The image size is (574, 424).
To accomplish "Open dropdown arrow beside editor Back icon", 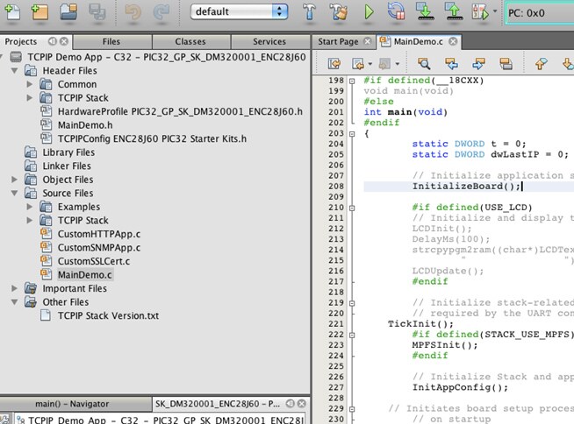I will coord(370,64).
